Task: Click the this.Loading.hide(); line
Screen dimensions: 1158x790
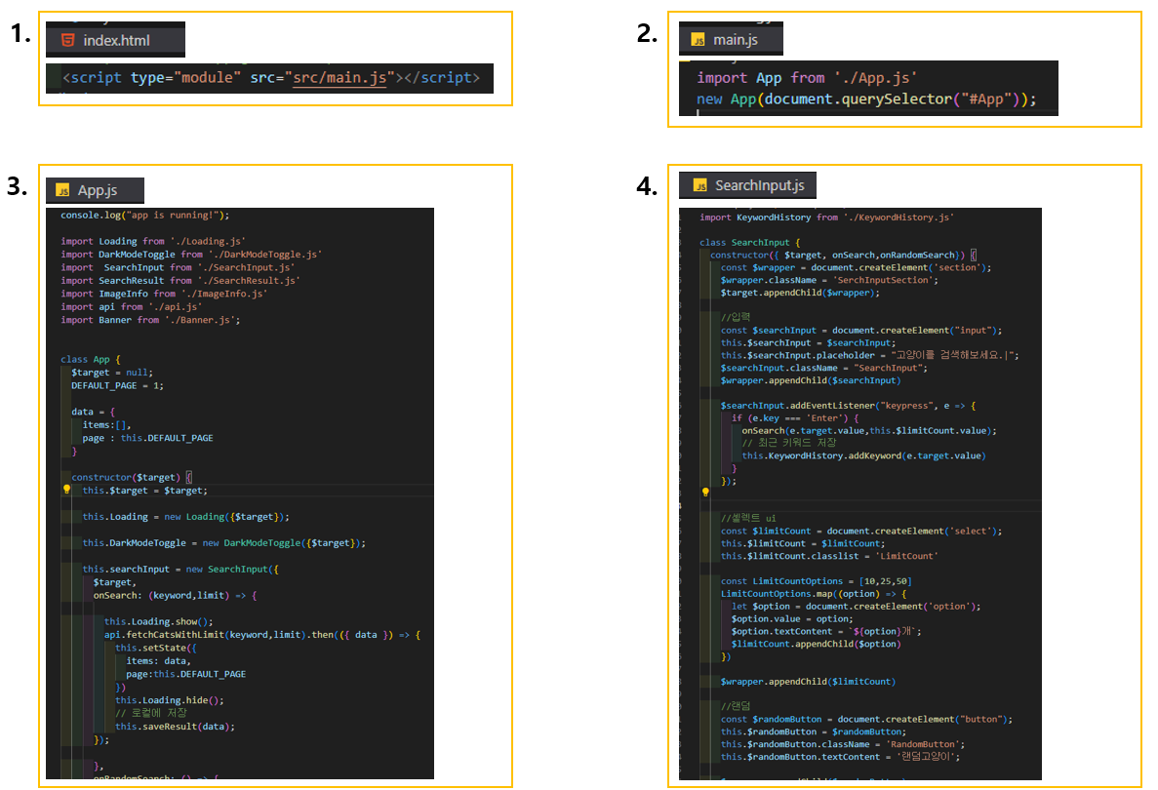Action: pyautogui.click(x=169, y=700)
